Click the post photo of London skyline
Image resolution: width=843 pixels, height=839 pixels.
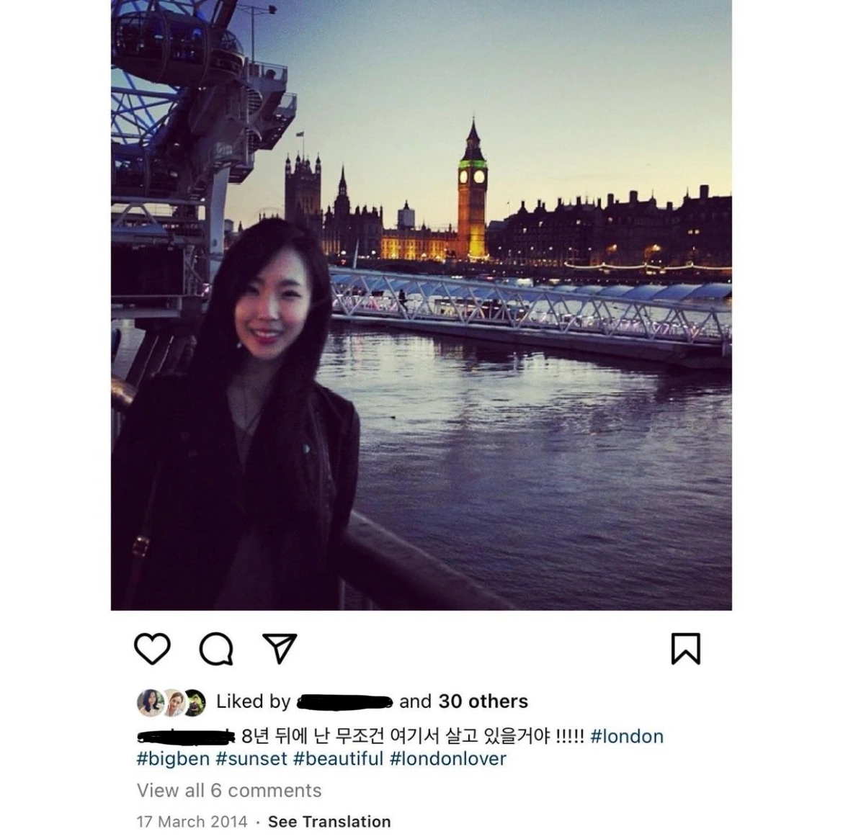(421, 305)
